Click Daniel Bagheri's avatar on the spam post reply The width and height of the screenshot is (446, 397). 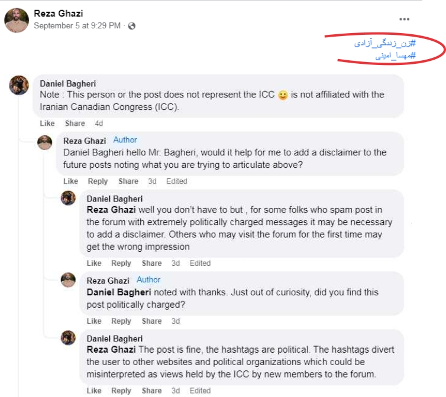pos(69,198)
